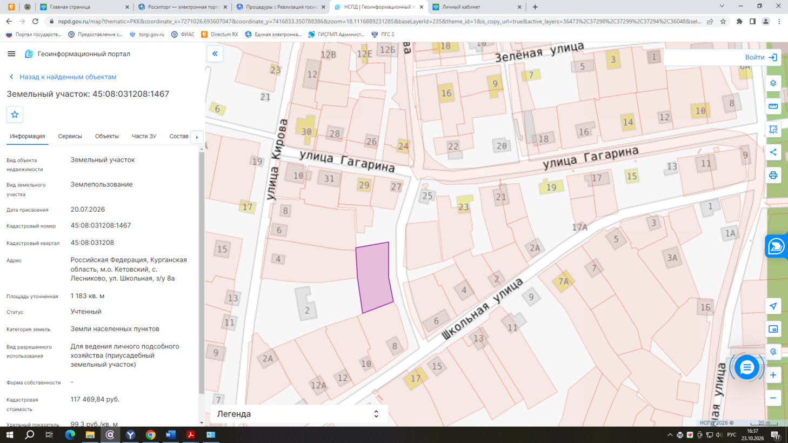788x443 pixels.
Task: Open map layers tool on right toolbar
Action: tap(773, 83)
